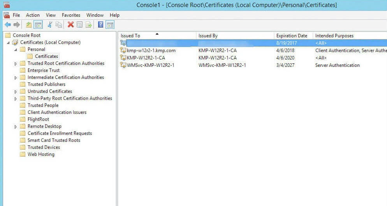This screenshot has width=387, height=206.
Task: Expand the Remote Desktop node
Action: [x=16, y=127]
